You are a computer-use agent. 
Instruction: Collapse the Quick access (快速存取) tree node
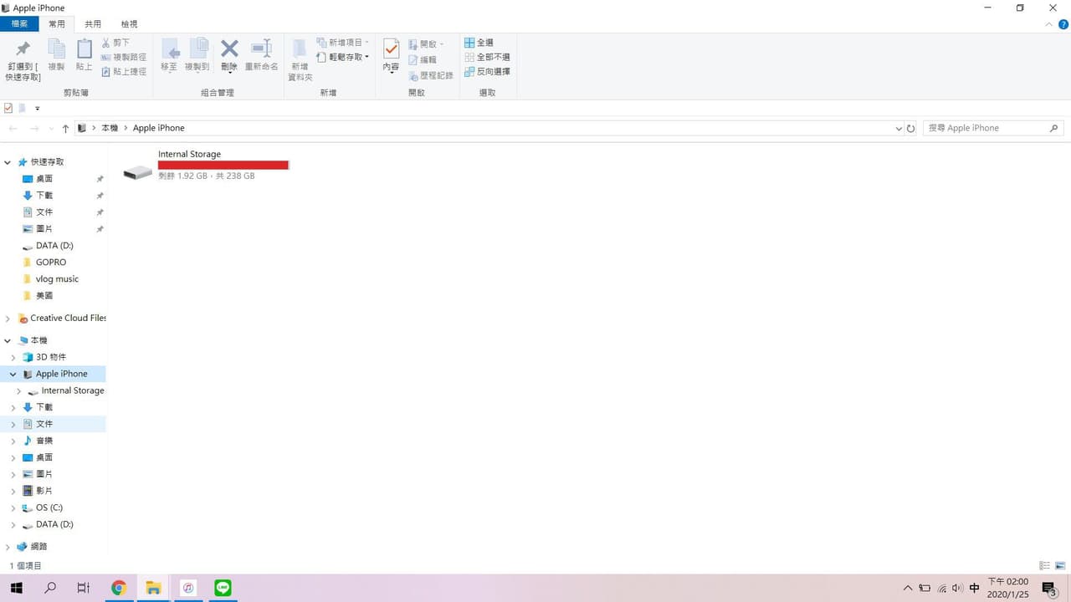tap(8, 162)
